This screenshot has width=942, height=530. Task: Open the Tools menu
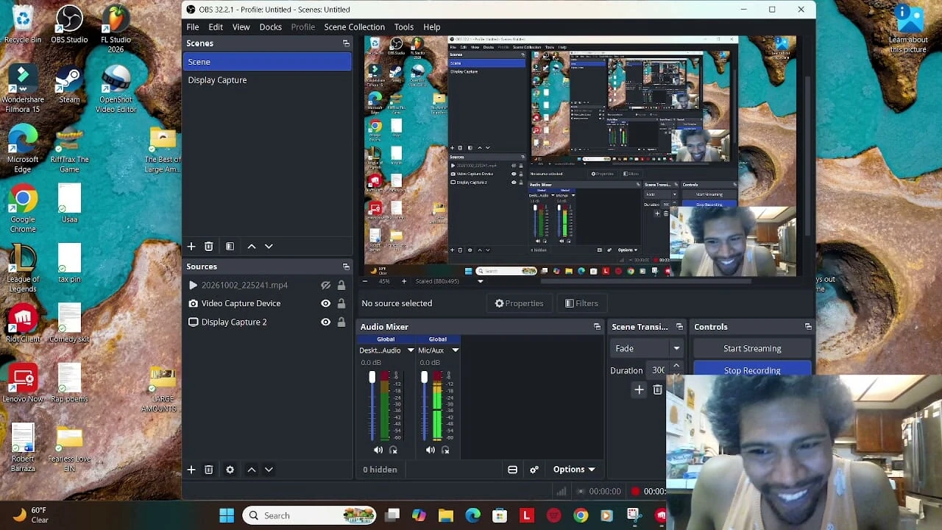[x=404, y=27]
